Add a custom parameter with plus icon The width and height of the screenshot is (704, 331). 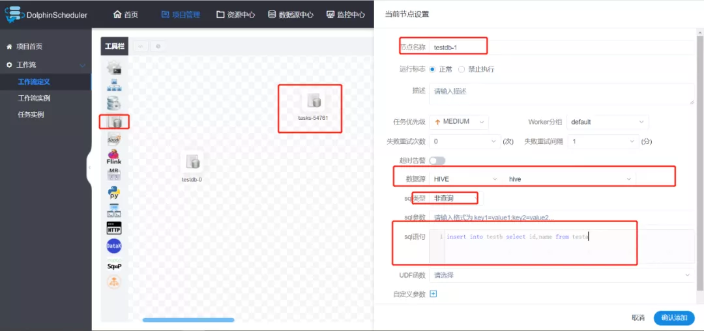[433, 295]
